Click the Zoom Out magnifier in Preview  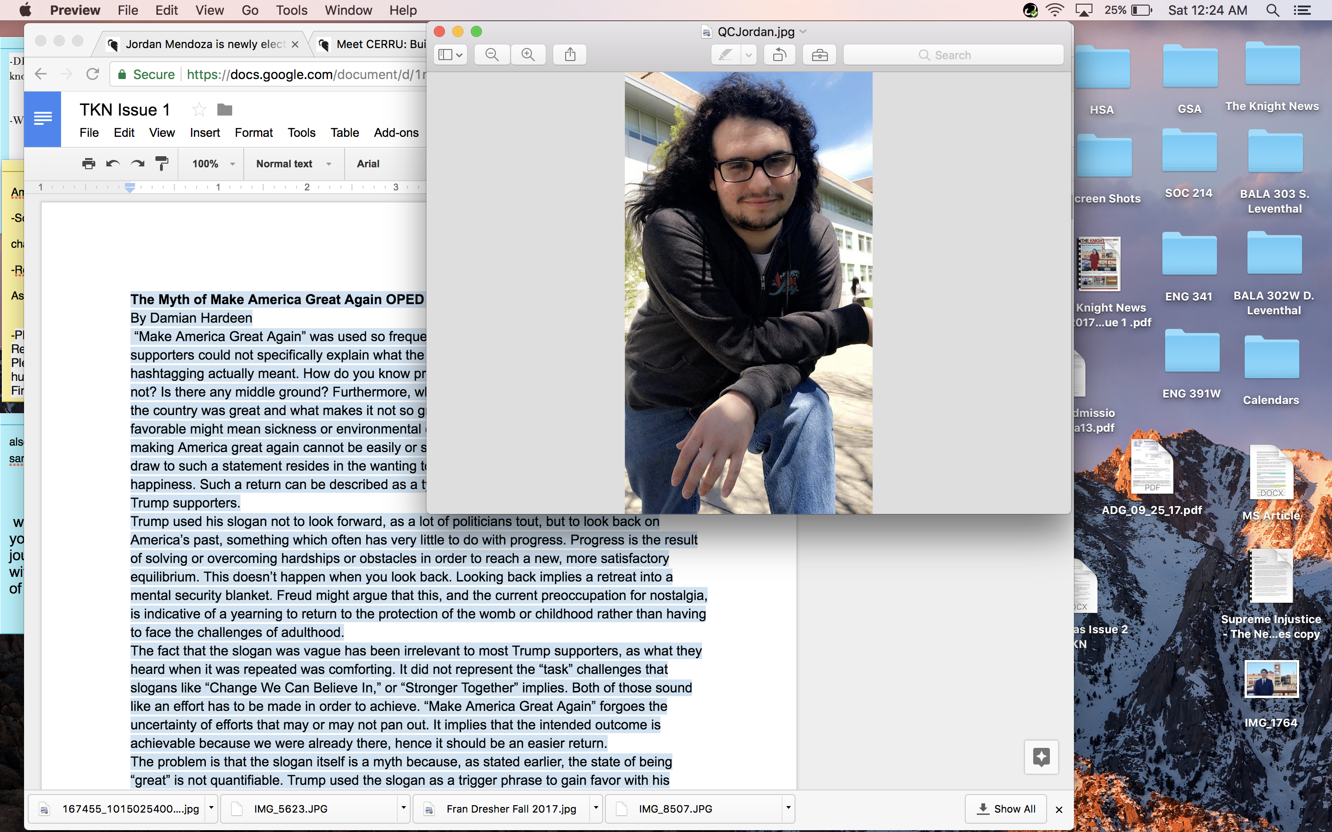point(492,55)
